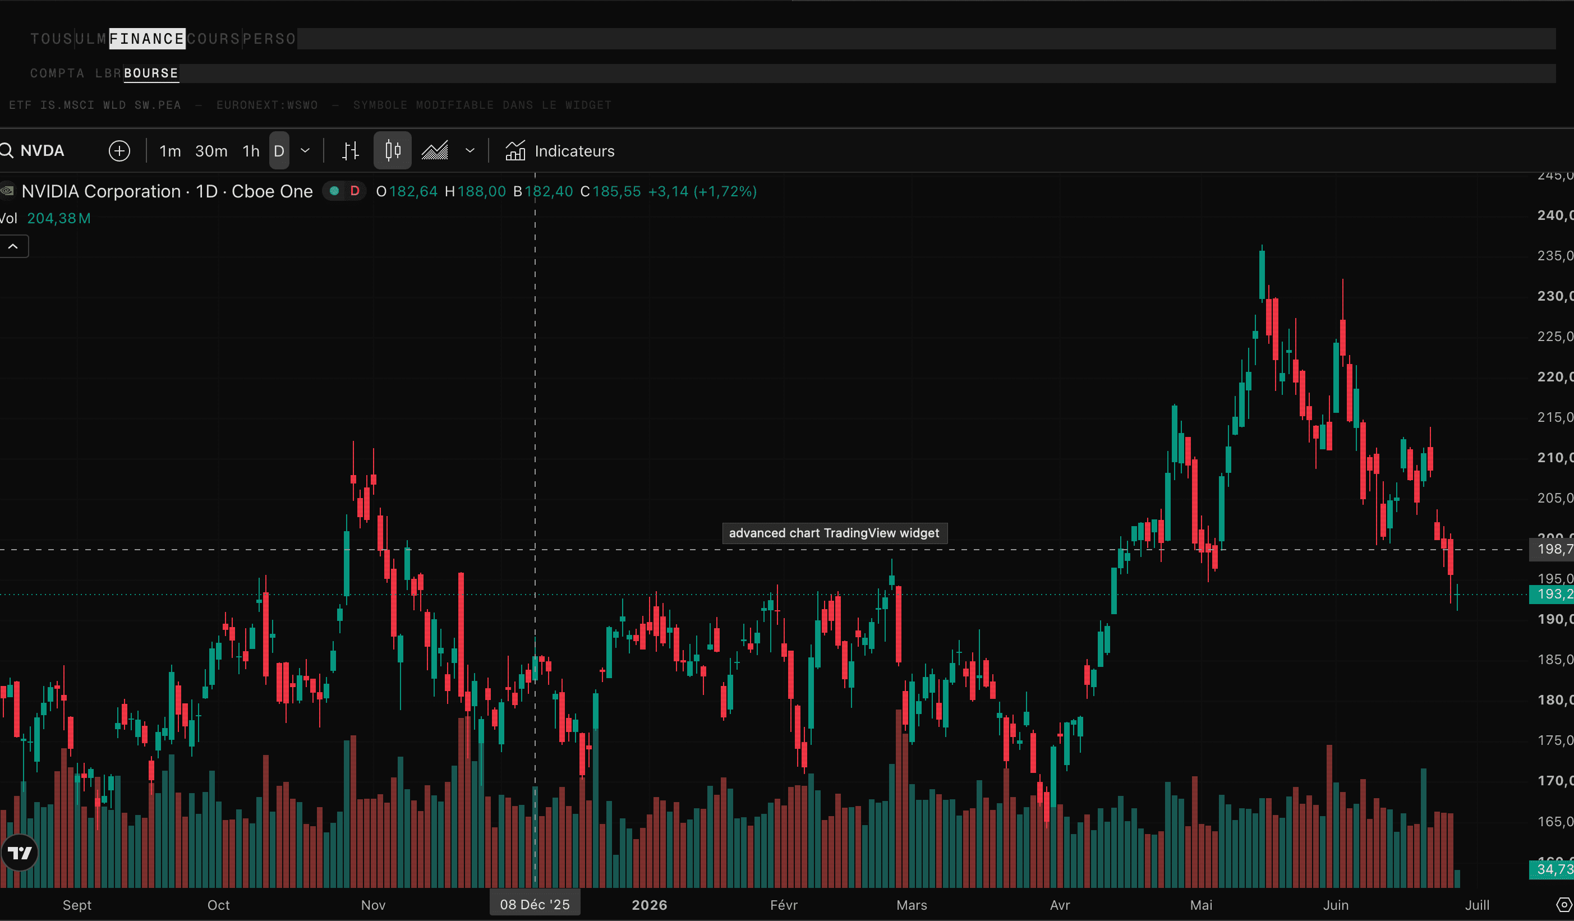
Task: Click the 193,2 current price label on scale
Action: point(1552,595)
